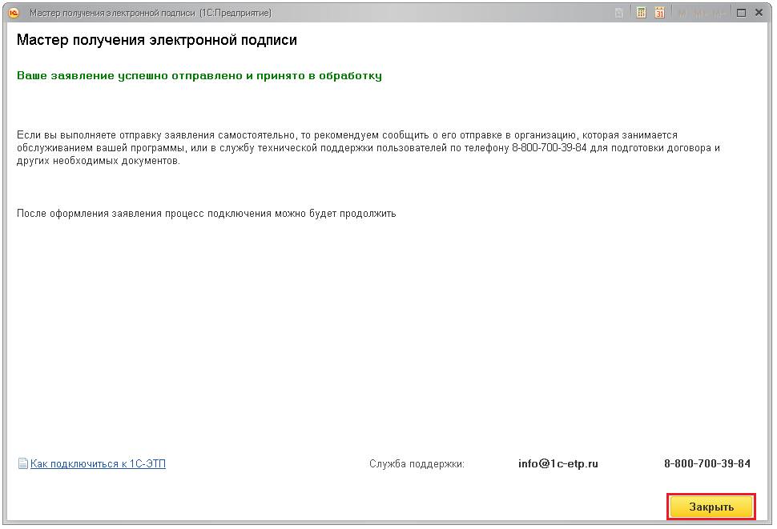The image size is (777, 529).
Task: Click the heading 'Мастер получения электронной подписи'
Action: pyautogui.click(x=156, y=40)
